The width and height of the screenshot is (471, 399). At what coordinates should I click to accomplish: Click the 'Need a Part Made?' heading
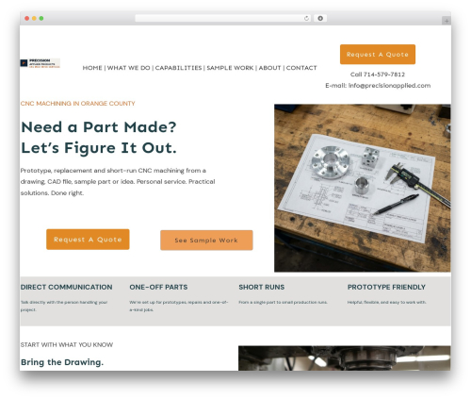(x=99, y=127)
